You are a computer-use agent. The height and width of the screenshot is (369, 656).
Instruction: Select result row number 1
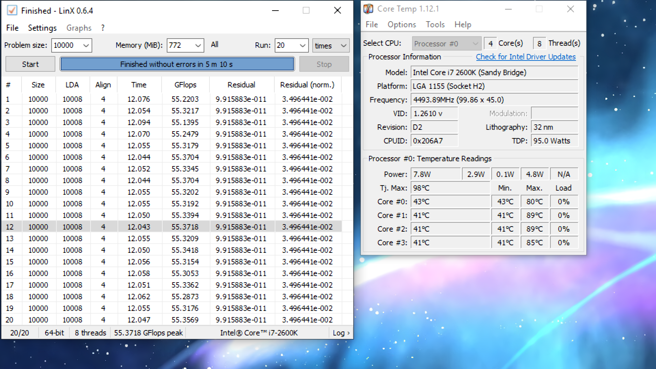(x=172, y=99)
